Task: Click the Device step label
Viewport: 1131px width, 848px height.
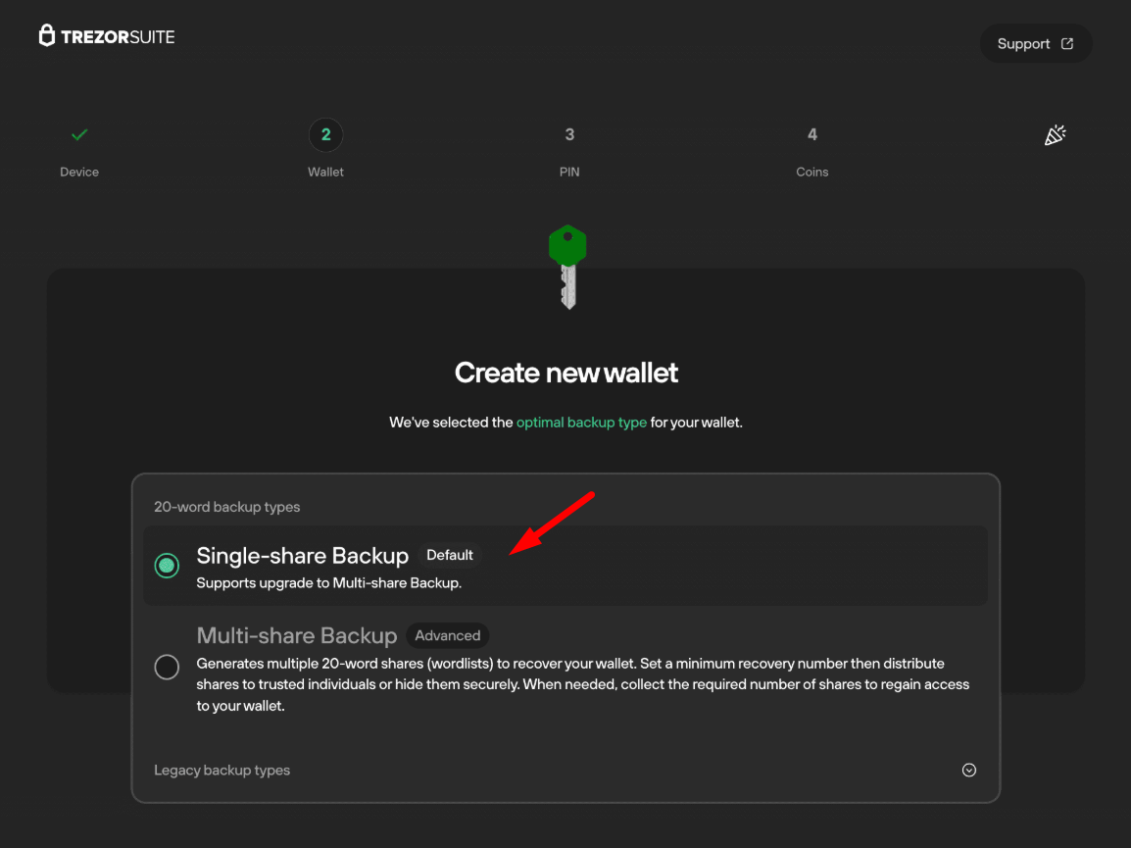Action: (x=79, y=172)
